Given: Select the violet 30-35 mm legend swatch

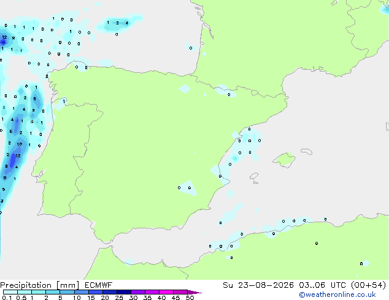Looking at the screenshot, I should click(x=138, y=292).
